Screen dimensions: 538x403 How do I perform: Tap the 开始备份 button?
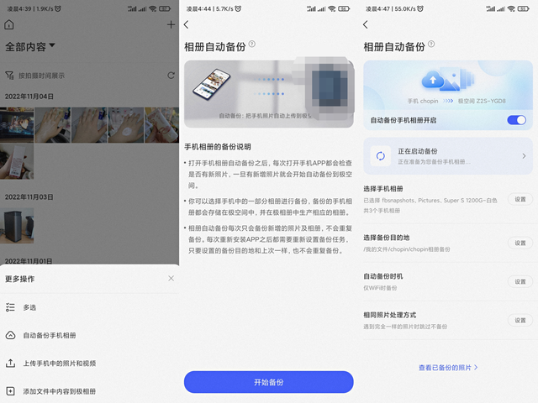(x=269, y=382)
